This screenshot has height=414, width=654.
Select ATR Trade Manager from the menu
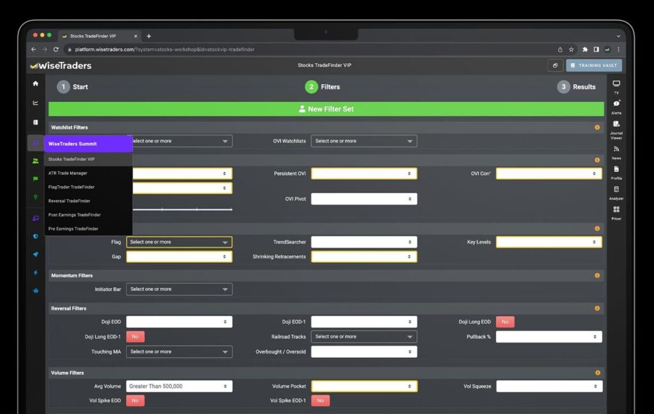point(68,173)
